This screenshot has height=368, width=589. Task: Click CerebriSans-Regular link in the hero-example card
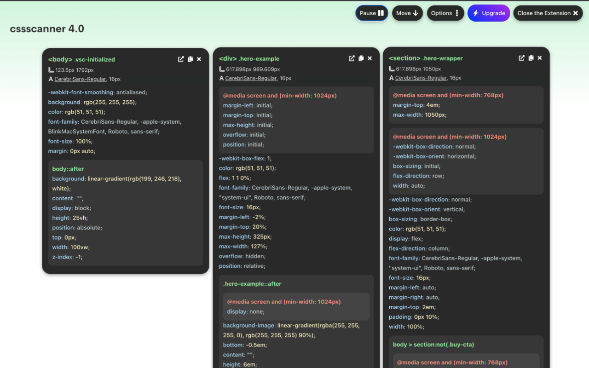click(x=250, y=78)
